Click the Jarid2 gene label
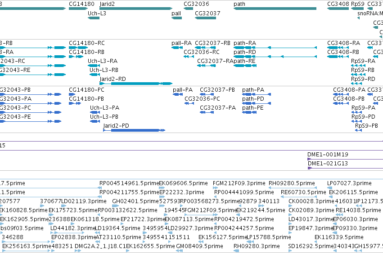The height and width of the screenshot is (253, 383). (107, 4)
